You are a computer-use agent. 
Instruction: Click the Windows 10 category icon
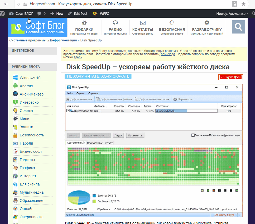click(x=15, y=78)
